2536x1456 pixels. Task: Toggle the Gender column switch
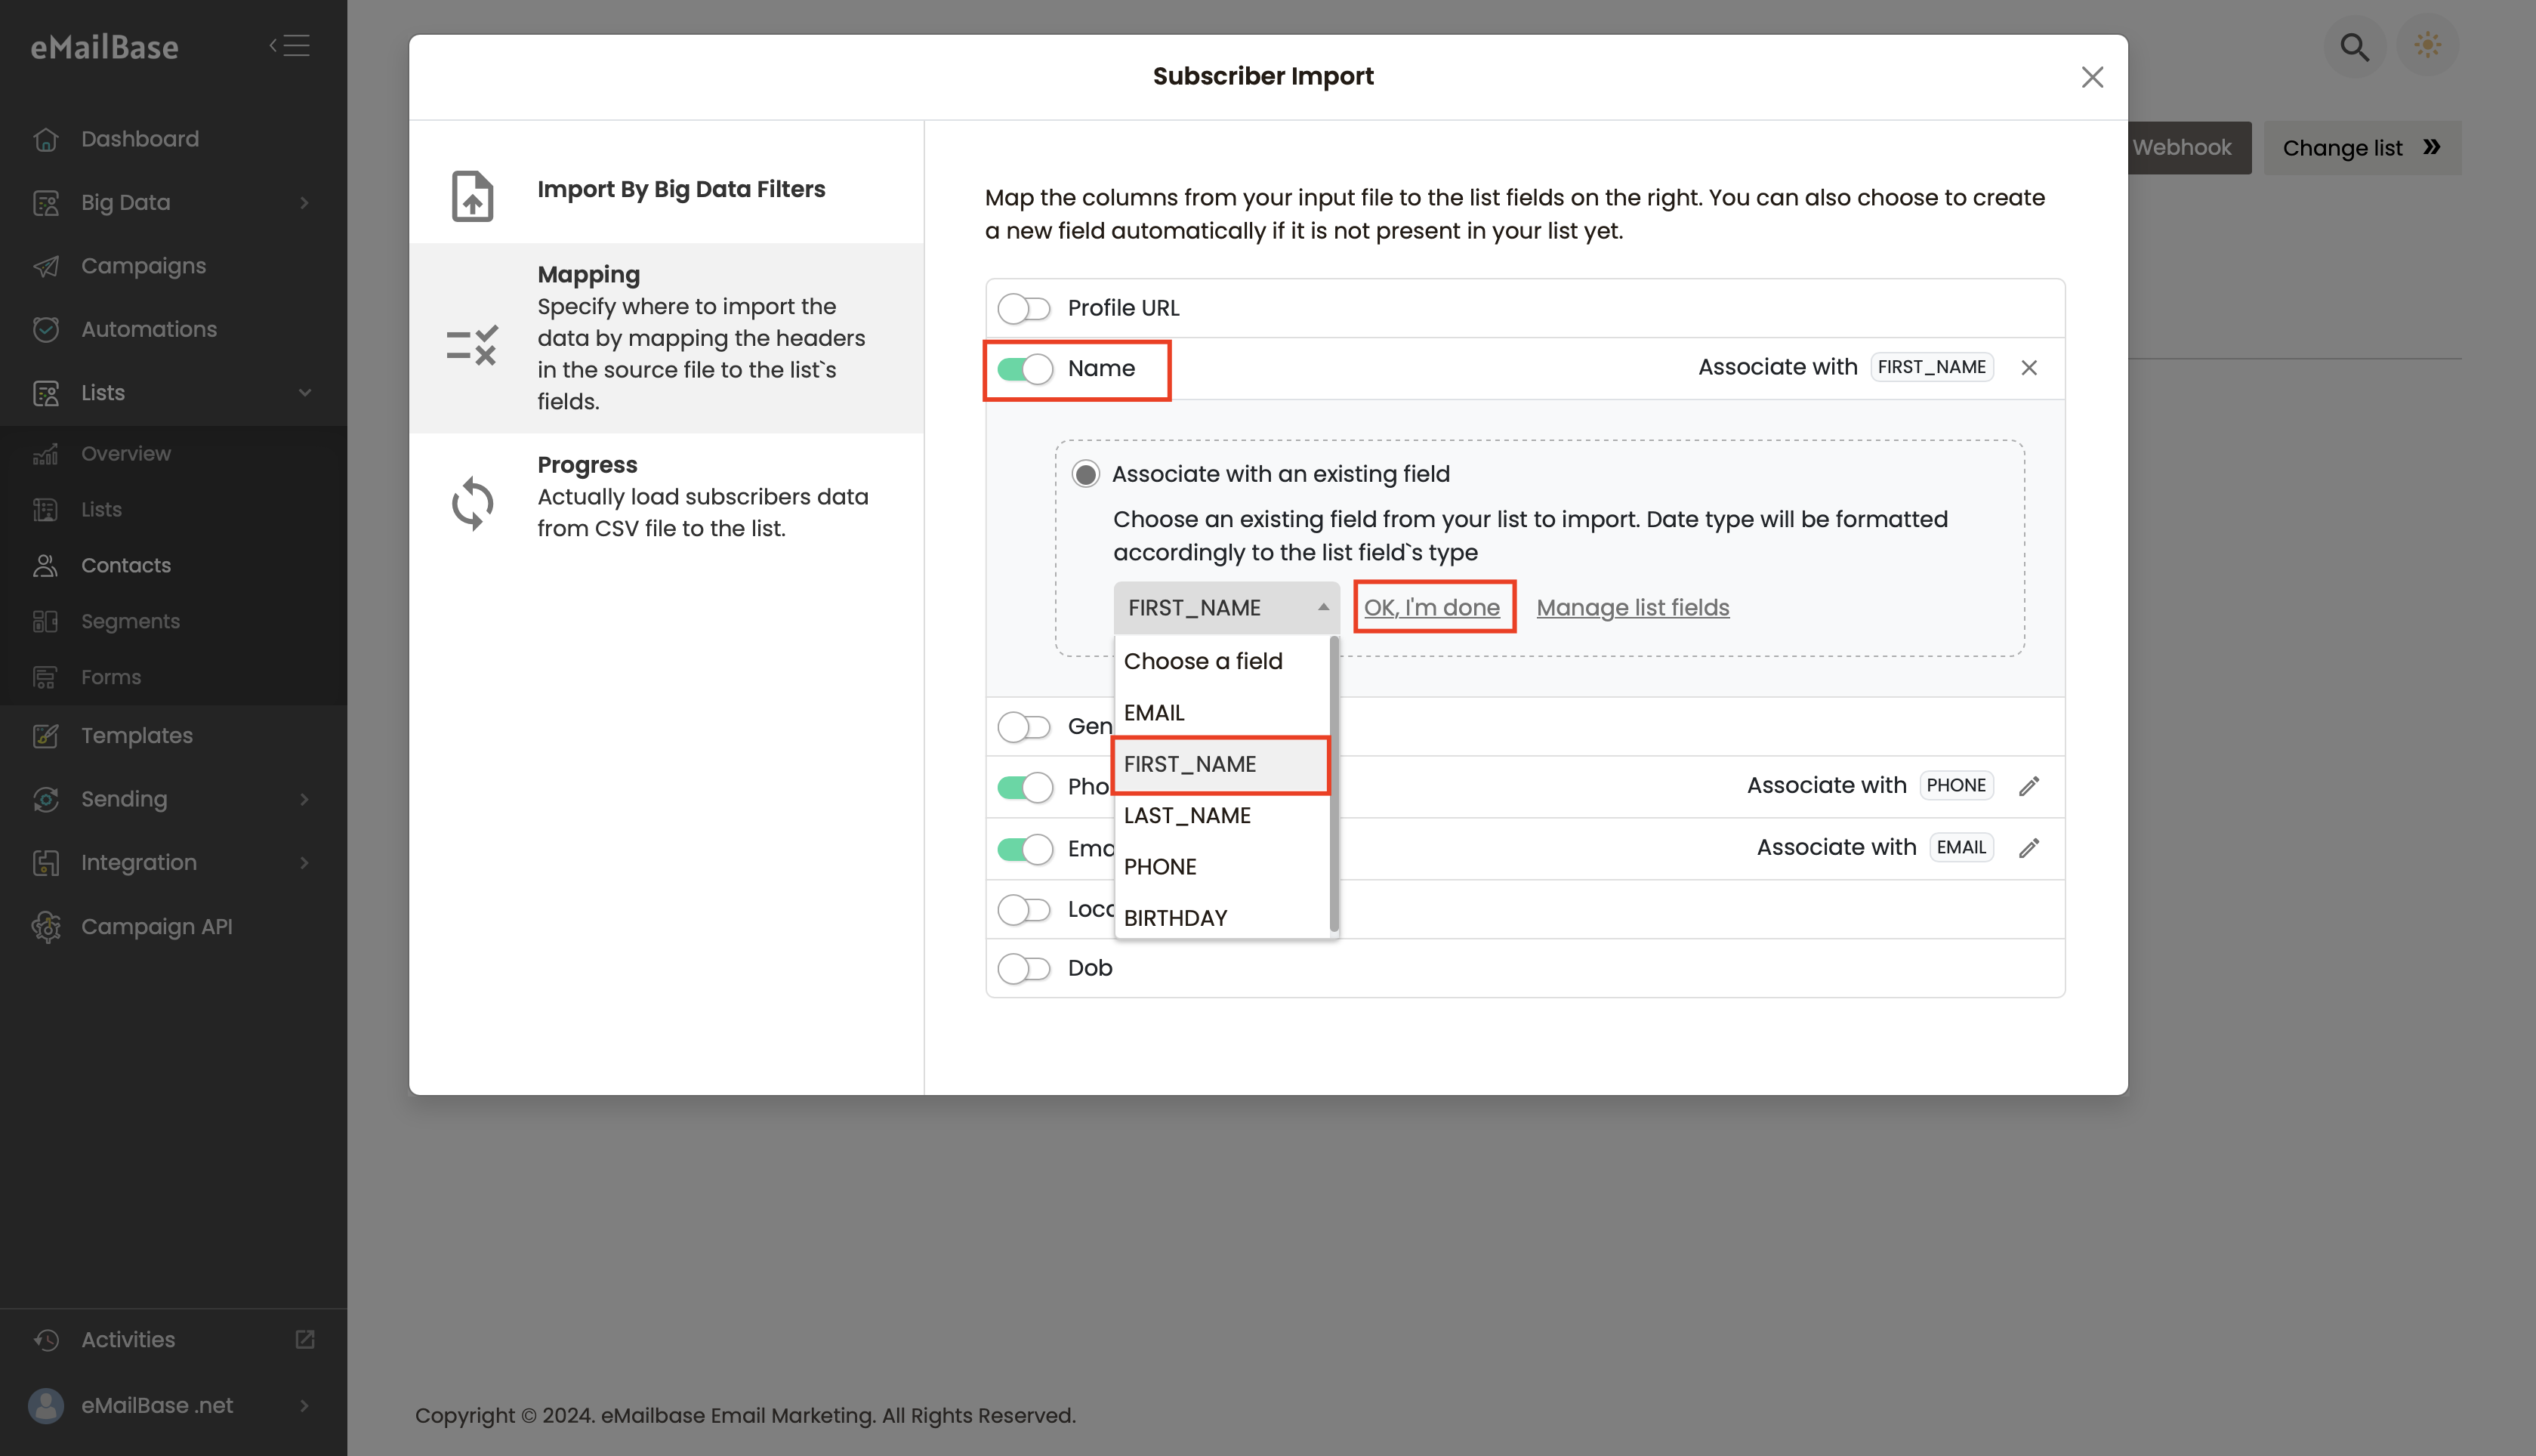(x=1024, y=727)
